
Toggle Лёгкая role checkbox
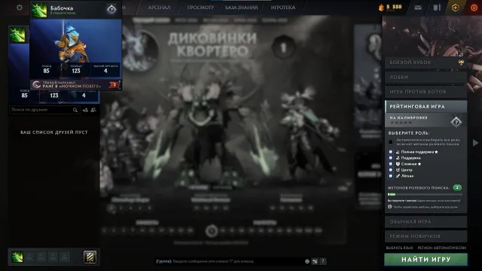(x=391, y=175)
